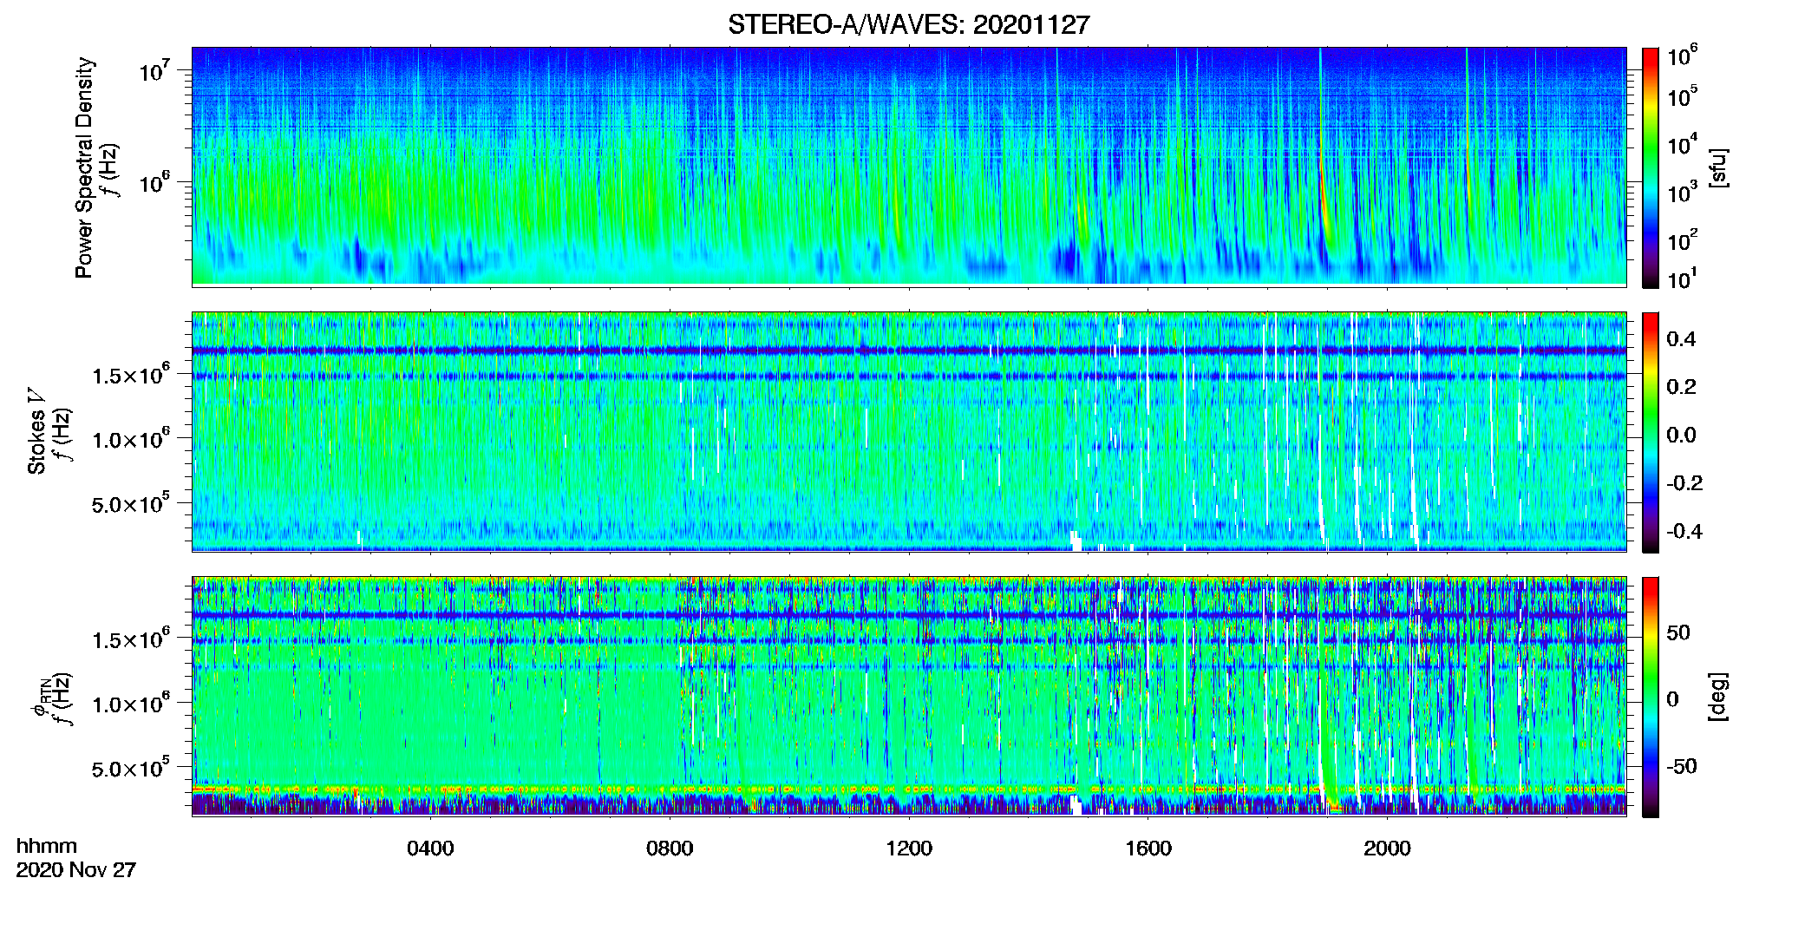Screen dimensions: 1818x937
Task: Click the 50 value on degrees color bar
Action: pyautogui.click(x=1677, y=632)
